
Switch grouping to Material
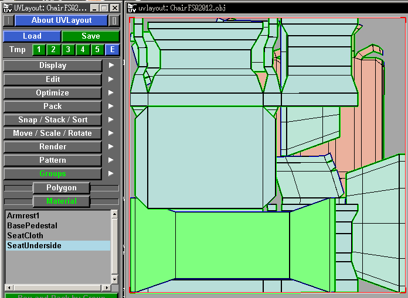click(62, 201)
